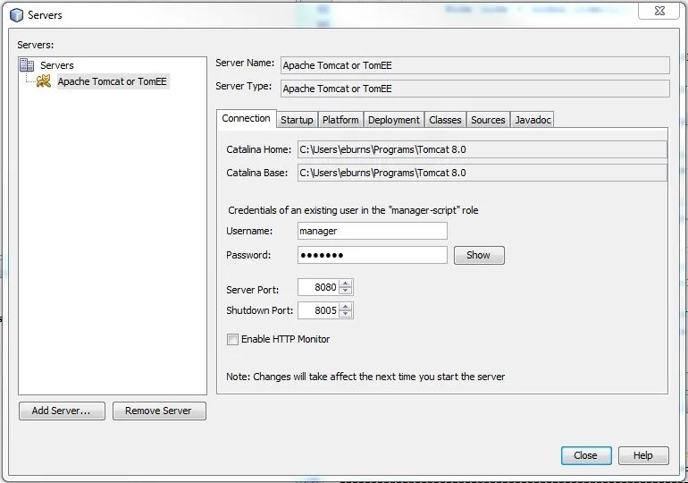688x483 pixels.
Task: Switch to the Connection tab
Action: [246, 119]
